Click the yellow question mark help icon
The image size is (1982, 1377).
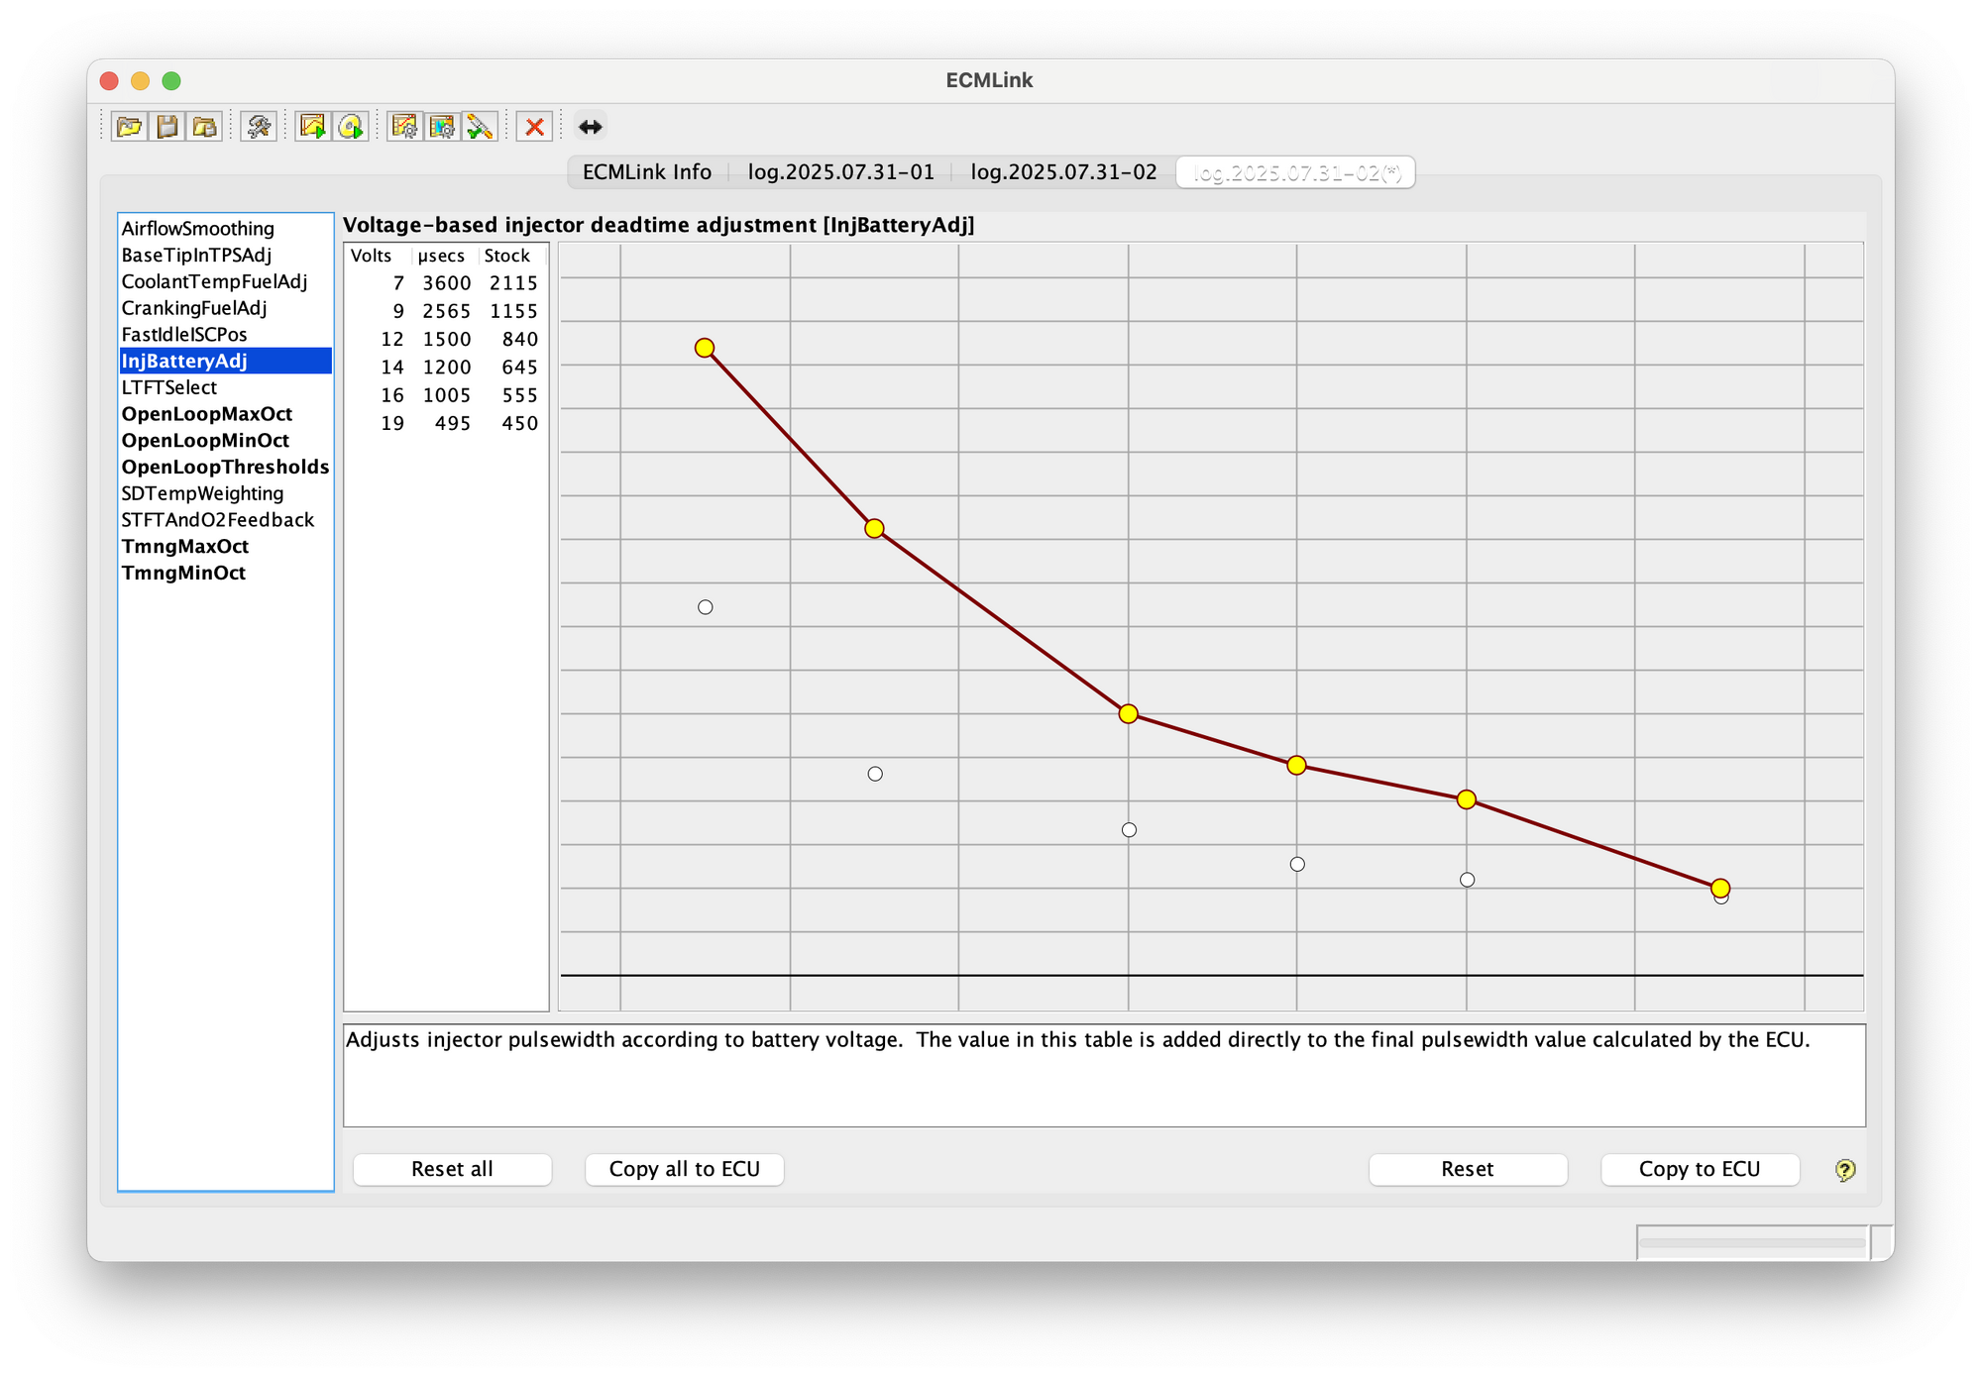pos(1844,1170)
